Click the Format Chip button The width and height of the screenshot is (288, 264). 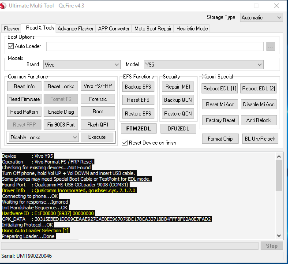click(220, 138)
